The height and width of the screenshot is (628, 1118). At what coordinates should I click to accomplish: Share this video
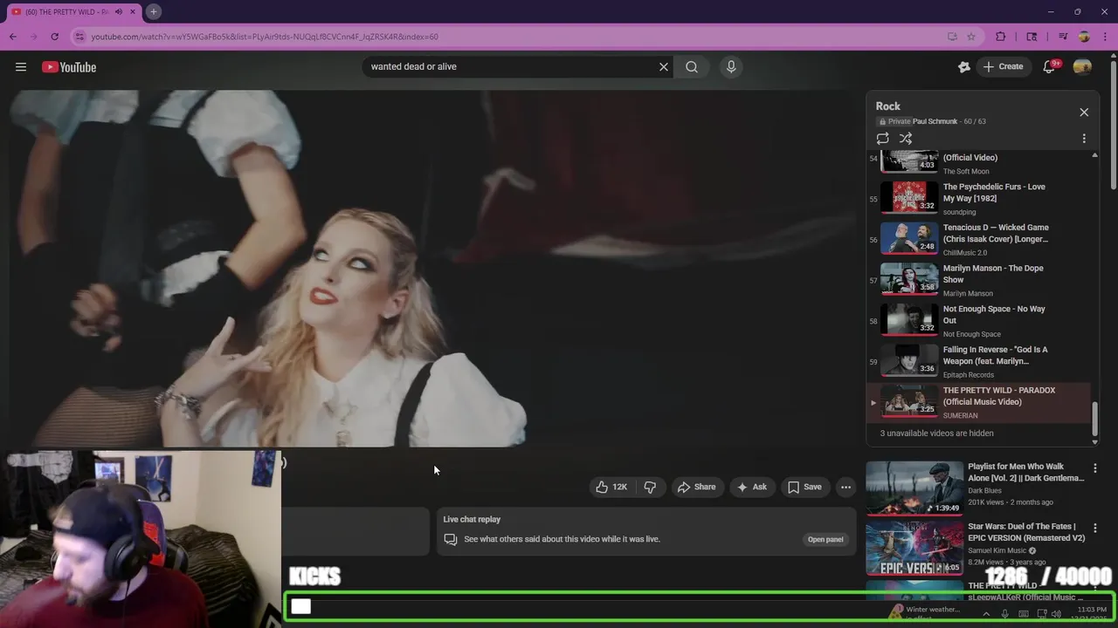coord(697,487)
